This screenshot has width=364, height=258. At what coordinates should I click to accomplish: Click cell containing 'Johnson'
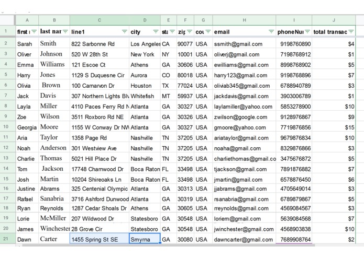(54, 54)
